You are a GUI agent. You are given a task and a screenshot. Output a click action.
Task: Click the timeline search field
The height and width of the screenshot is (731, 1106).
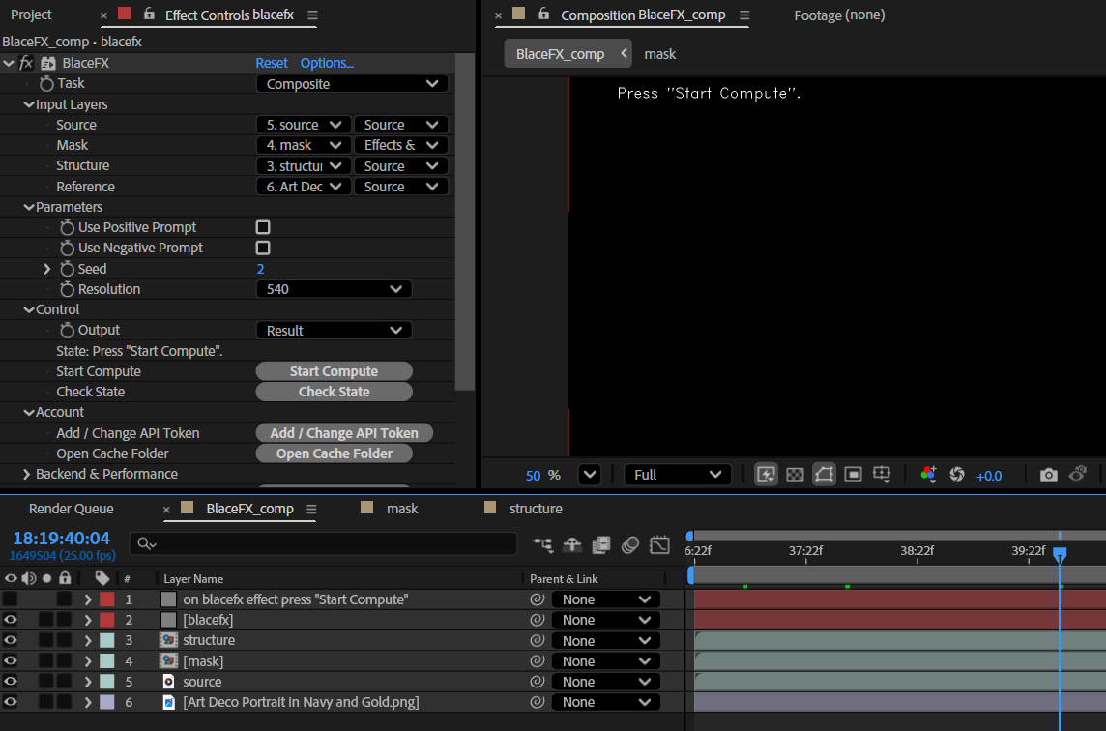coord(323,543)
